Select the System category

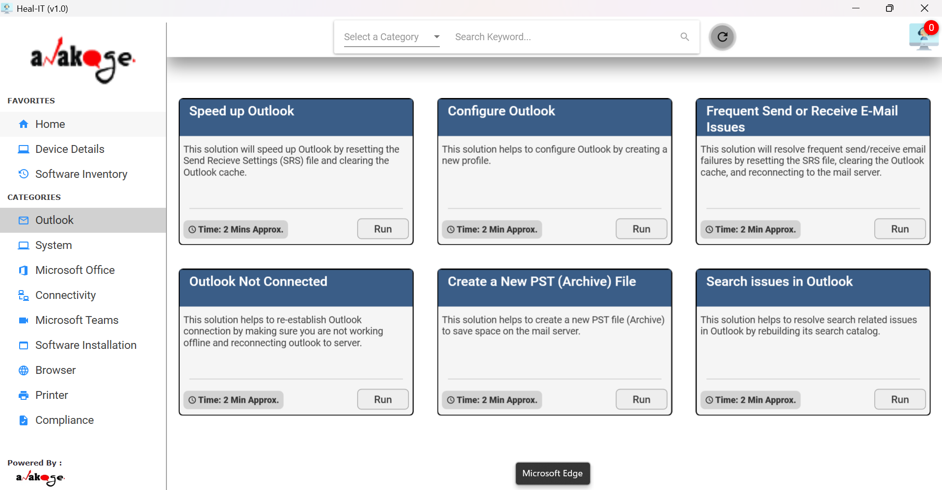tap(83, 245)
